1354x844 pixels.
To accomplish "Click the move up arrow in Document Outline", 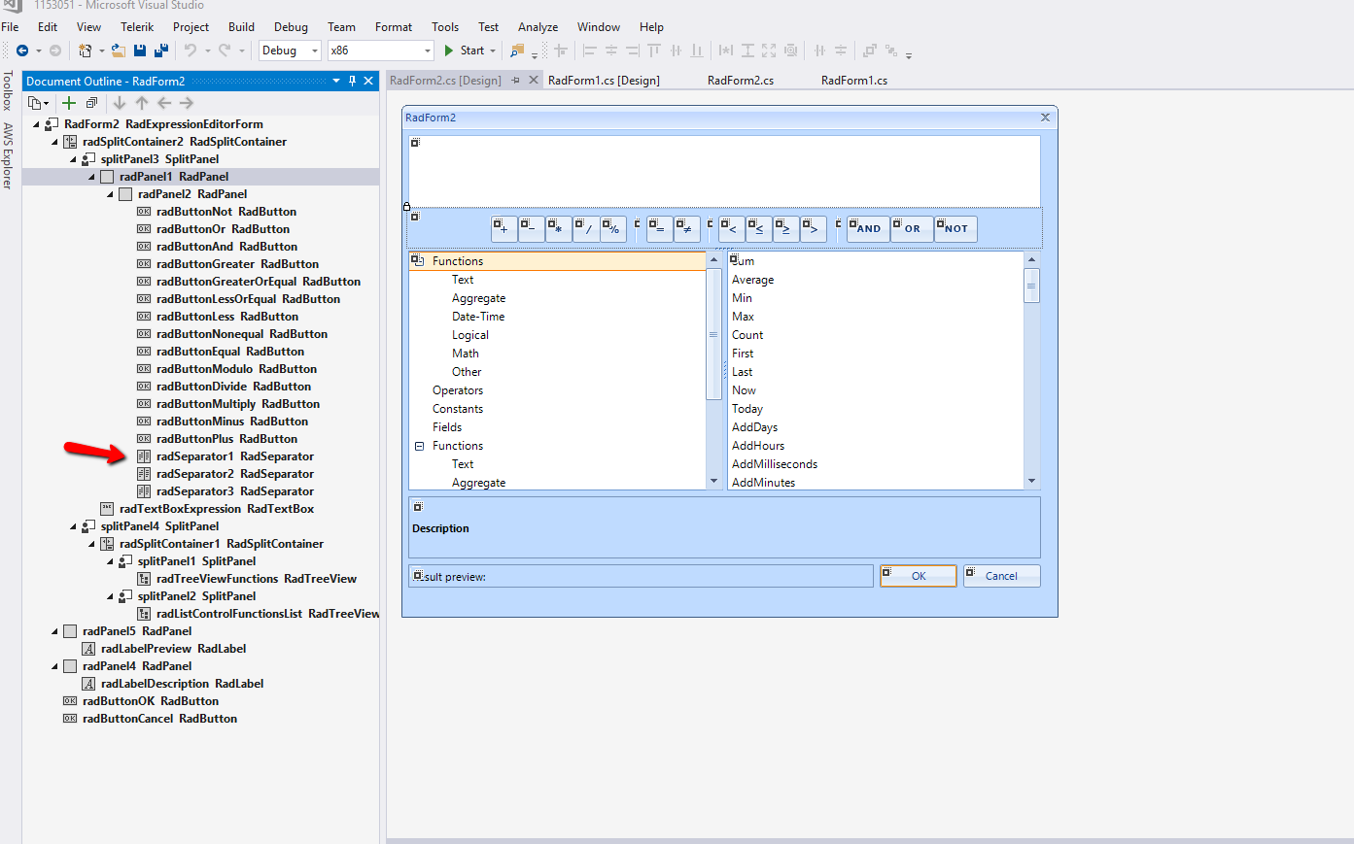I will [142, 103].
